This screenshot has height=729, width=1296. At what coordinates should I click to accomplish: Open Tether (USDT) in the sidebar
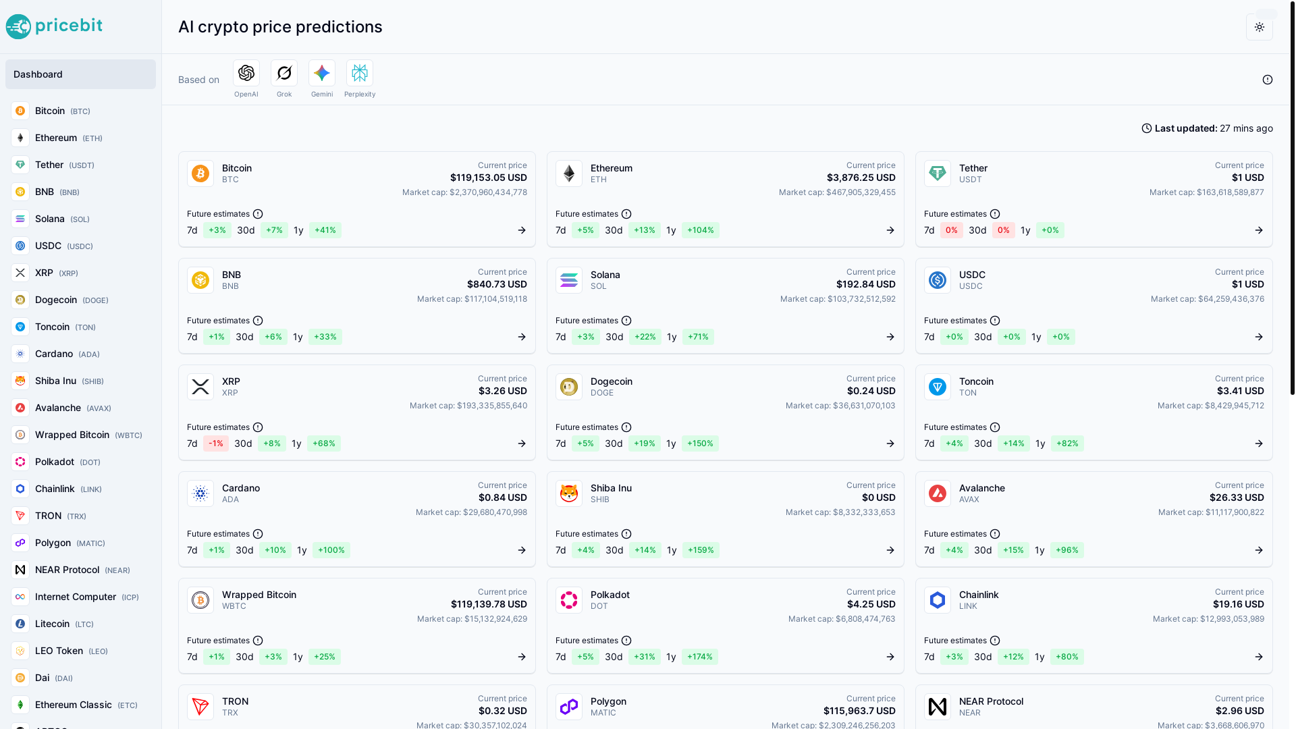click(80, 165)
